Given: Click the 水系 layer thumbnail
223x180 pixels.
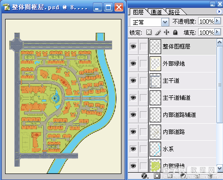Looking at the screenshot, I should 155,149.
